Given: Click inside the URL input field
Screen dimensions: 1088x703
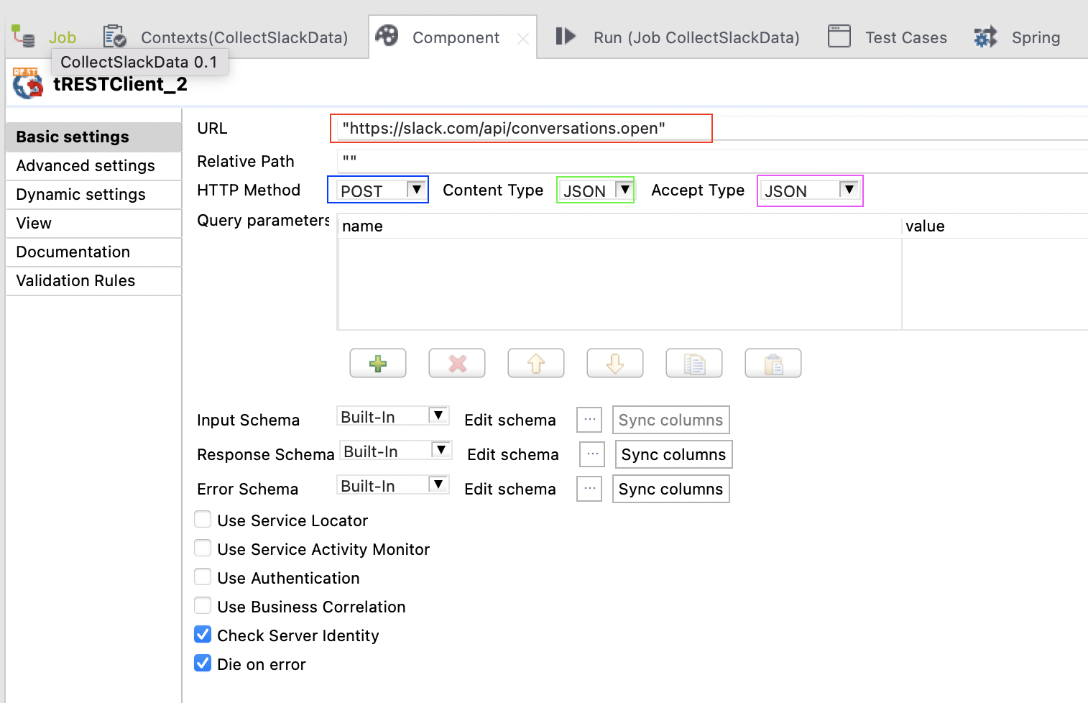Looking at the screenshot, I should point(521,128).
